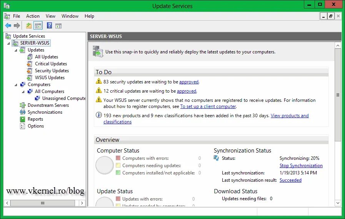Click the All Updates view icon
345x219 pixels.
[30, 57]
